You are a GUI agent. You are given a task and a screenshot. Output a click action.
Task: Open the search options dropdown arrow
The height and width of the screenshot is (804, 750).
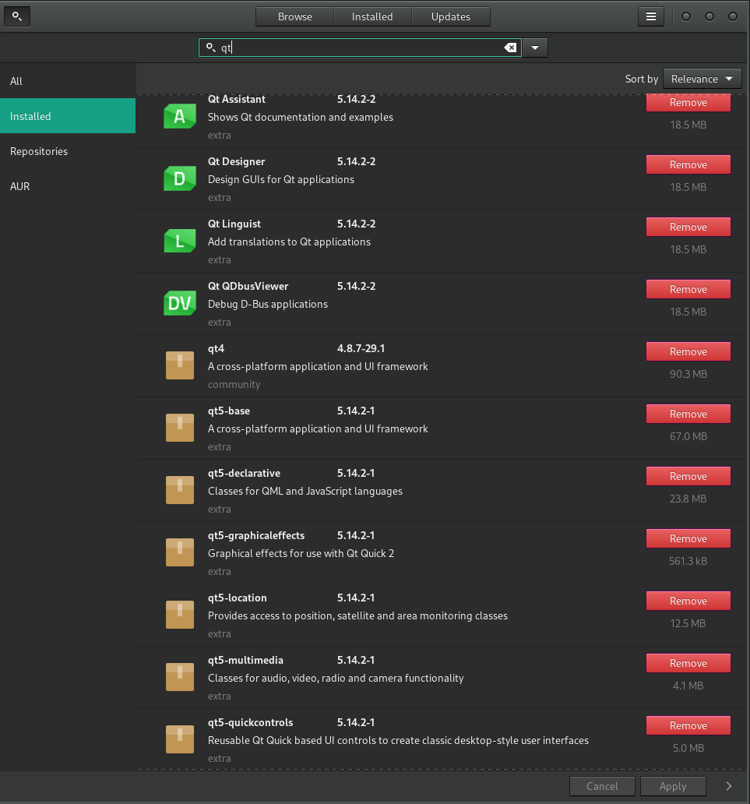(x=535, y=48)
